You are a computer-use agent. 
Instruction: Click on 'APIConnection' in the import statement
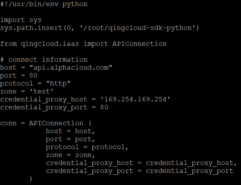click(139, 44)
